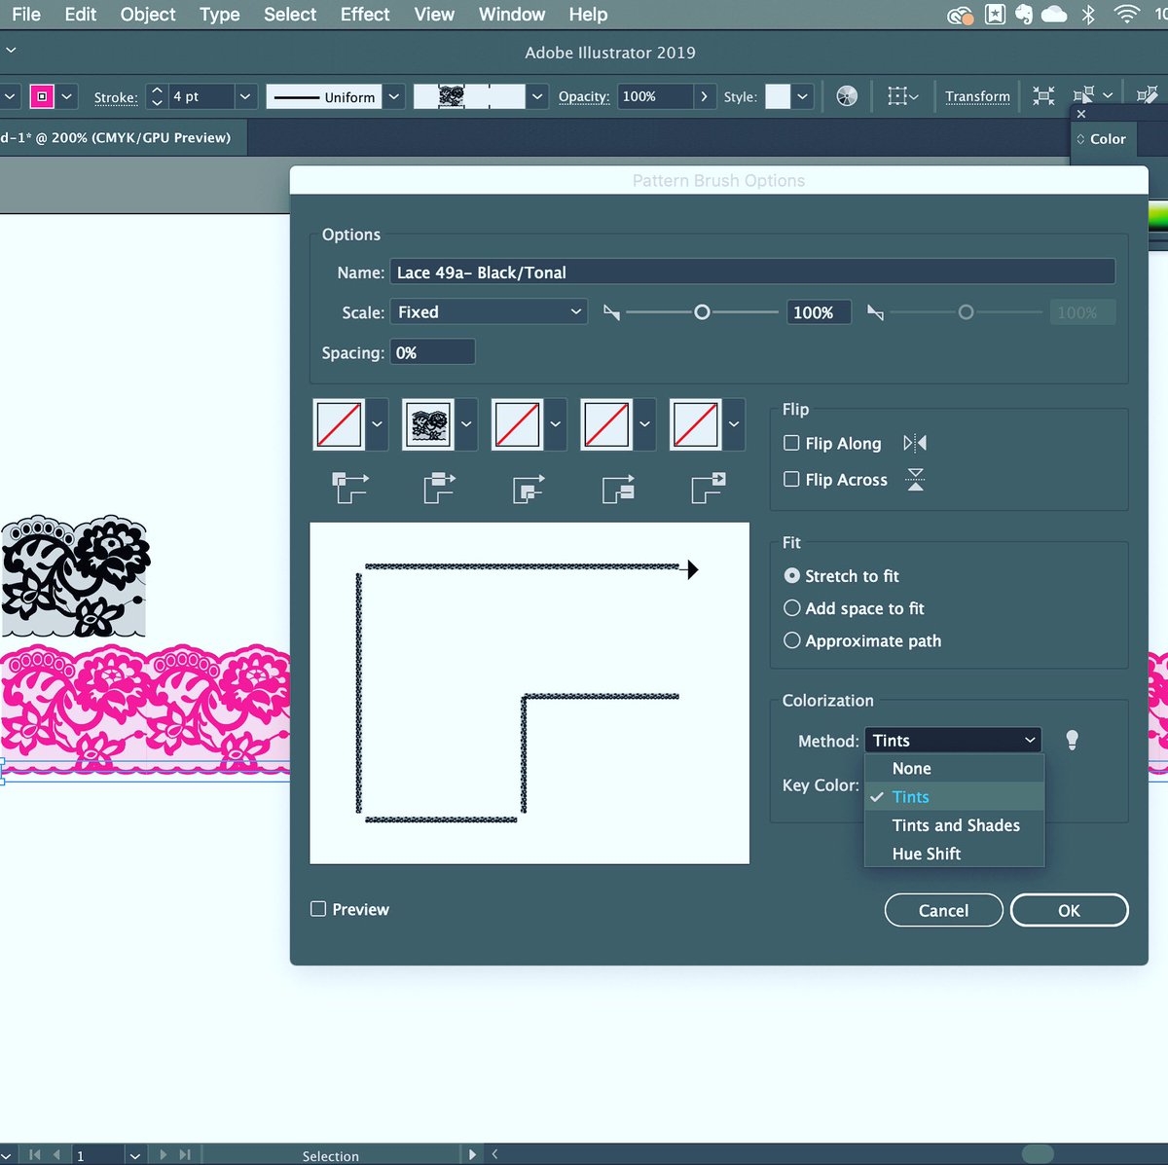Open the stroke weight 4 pt dropdown
The height and width of the screenshot is (1165, 1168).
pyautogui.click(x=245, y=96)
